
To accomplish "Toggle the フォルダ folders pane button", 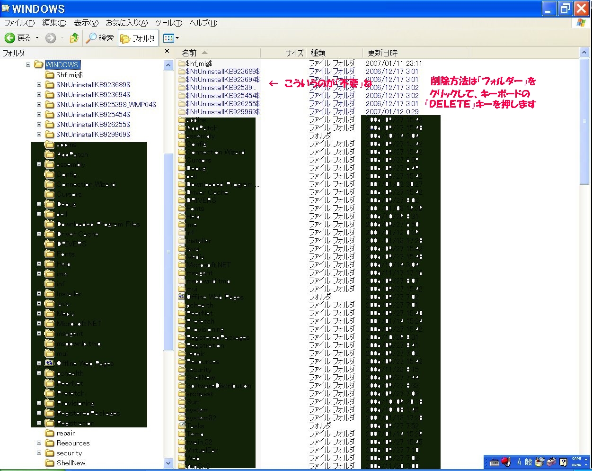I will 138,38.
